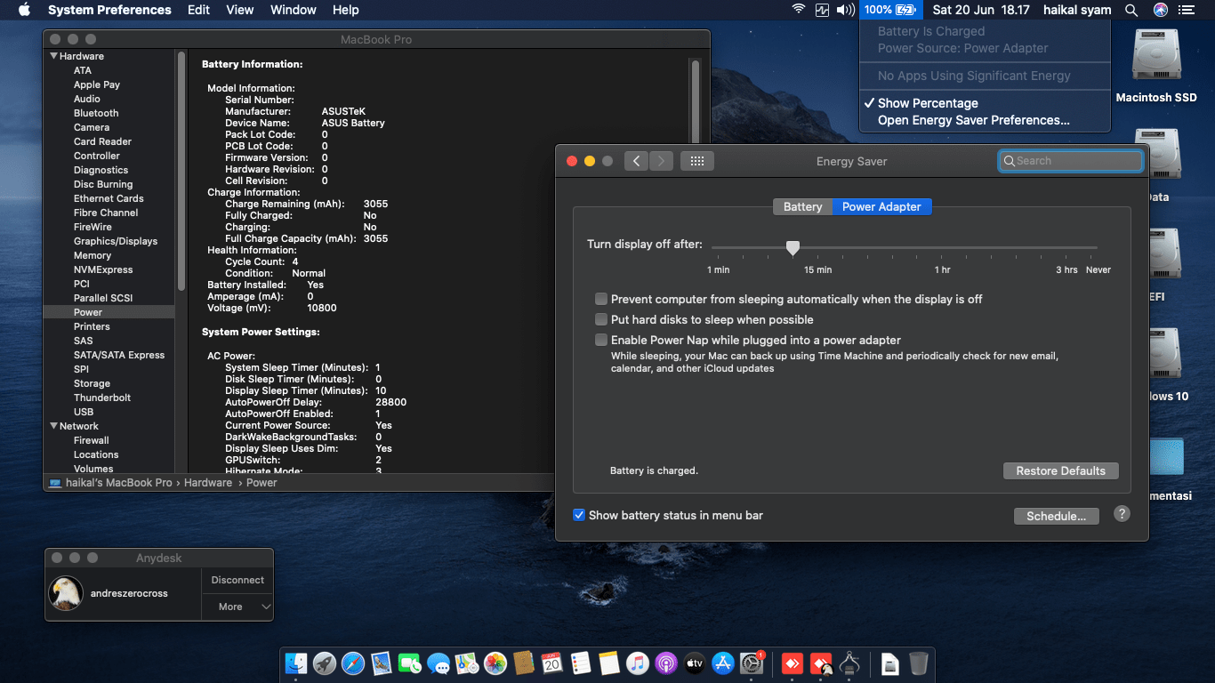Open Photos from the dock

(495, 663)
